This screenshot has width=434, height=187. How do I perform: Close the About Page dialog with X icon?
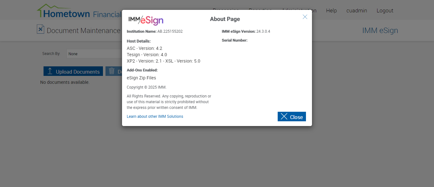click(305, 17)
